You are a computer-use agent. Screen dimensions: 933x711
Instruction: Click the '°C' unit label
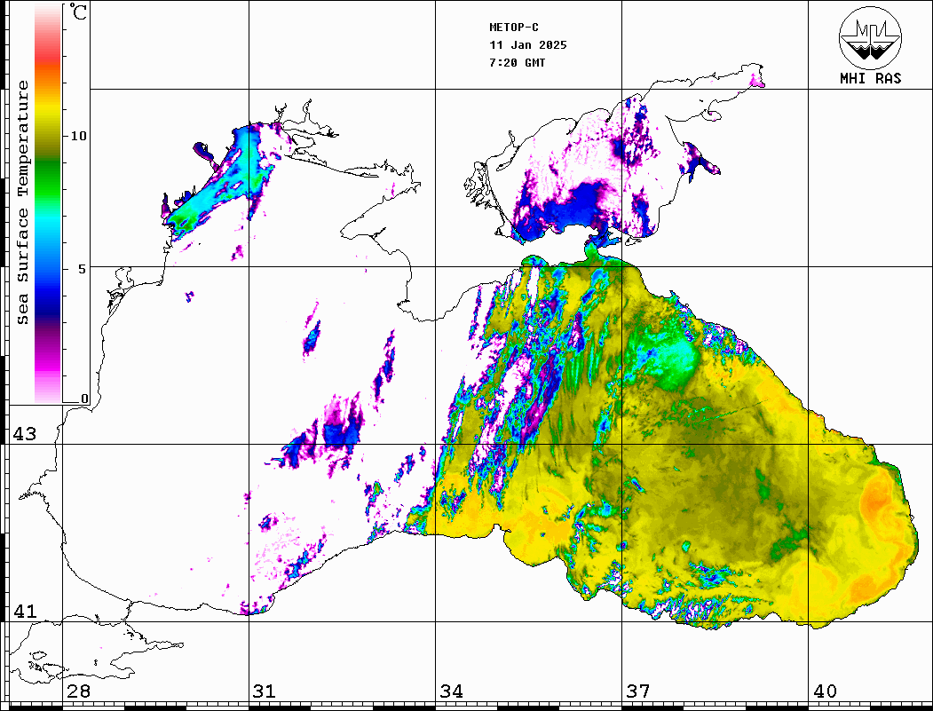(78, 12)
